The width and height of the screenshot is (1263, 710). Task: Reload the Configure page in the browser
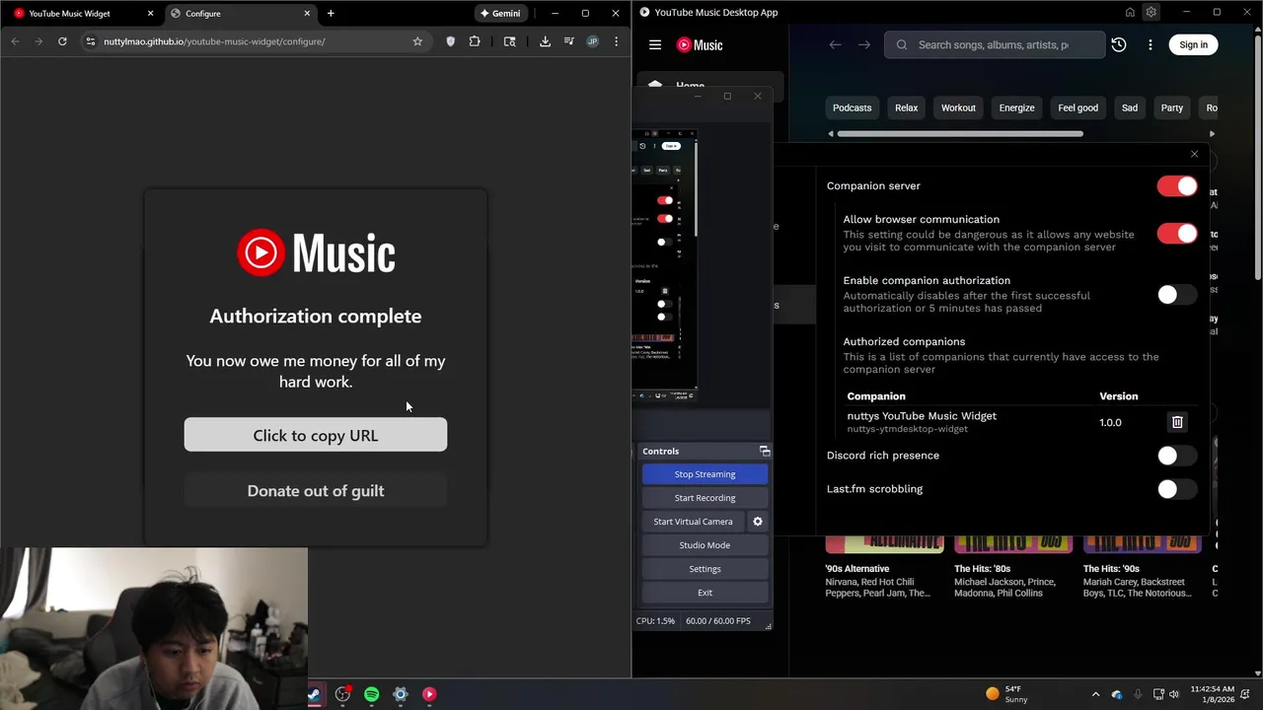[x=62, y=41]
